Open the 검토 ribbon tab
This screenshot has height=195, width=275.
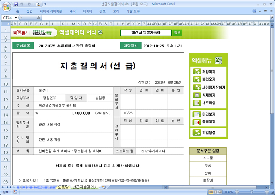103,11
